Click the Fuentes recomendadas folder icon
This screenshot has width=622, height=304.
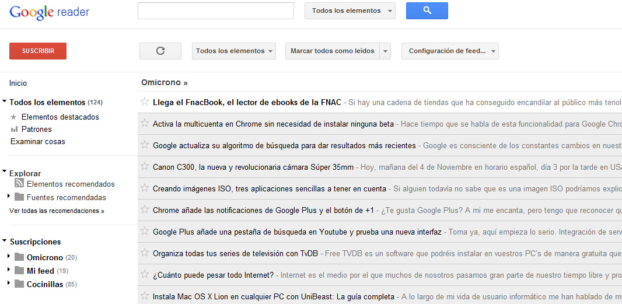tap(19, 197)
